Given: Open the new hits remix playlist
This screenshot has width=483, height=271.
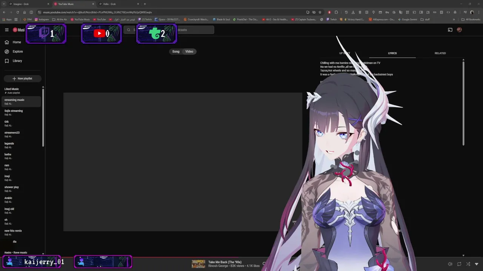Looking at the screenshot, I should (x=22, y=233).
